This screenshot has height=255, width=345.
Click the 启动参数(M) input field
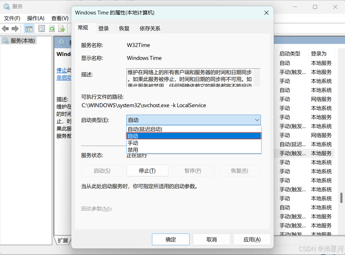pyautogui.click(x=198, y=209)
